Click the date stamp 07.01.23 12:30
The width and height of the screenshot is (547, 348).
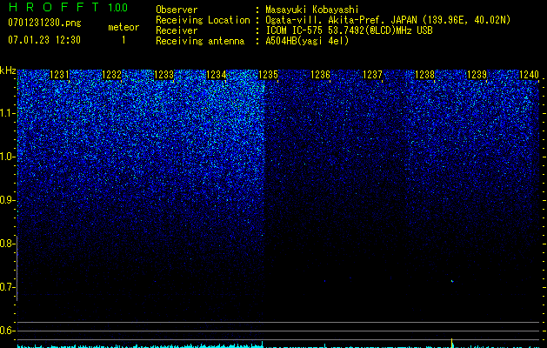pyautogui.click(x=44, y=40)
